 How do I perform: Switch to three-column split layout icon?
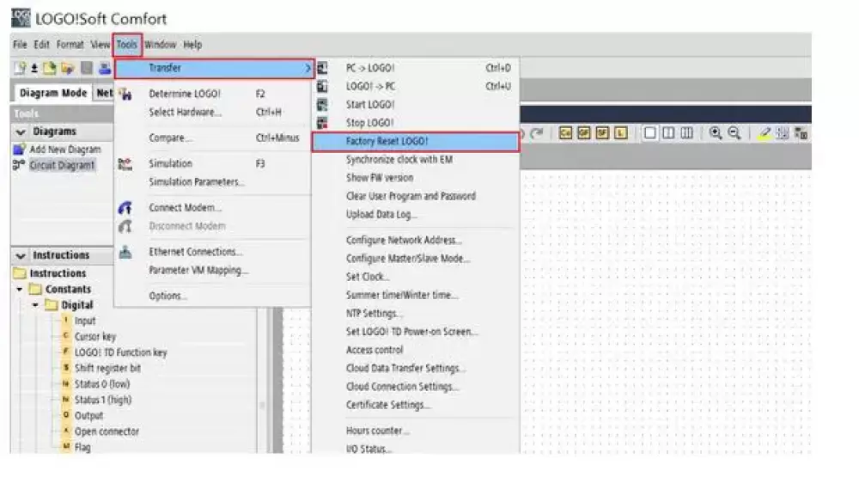[687, 133]
